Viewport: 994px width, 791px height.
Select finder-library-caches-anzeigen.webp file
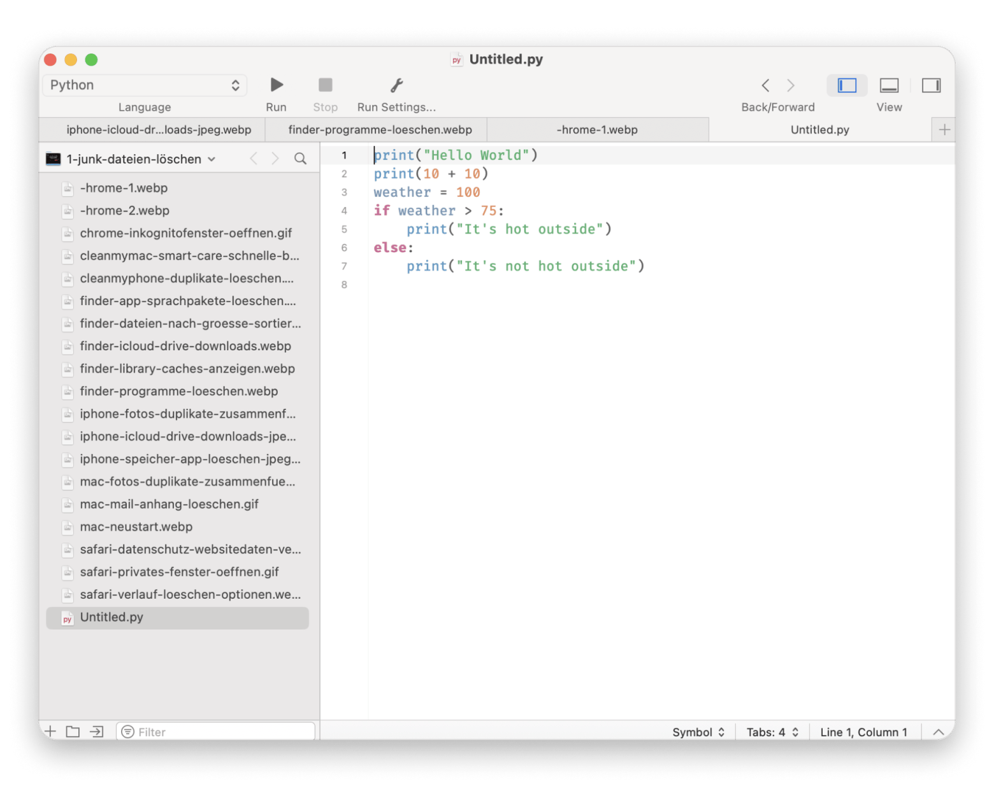[178, 369]
